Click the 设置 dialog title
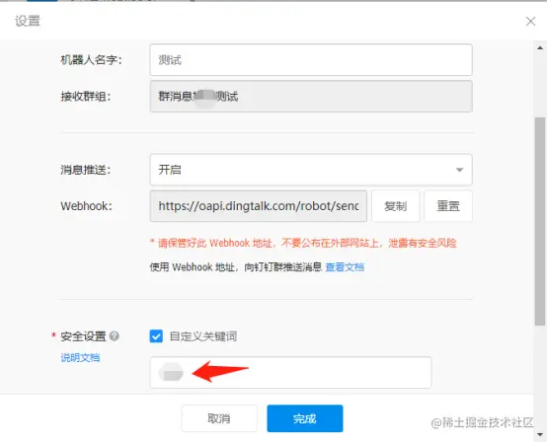The image size is (547, 442). click(x=28, y=21)
